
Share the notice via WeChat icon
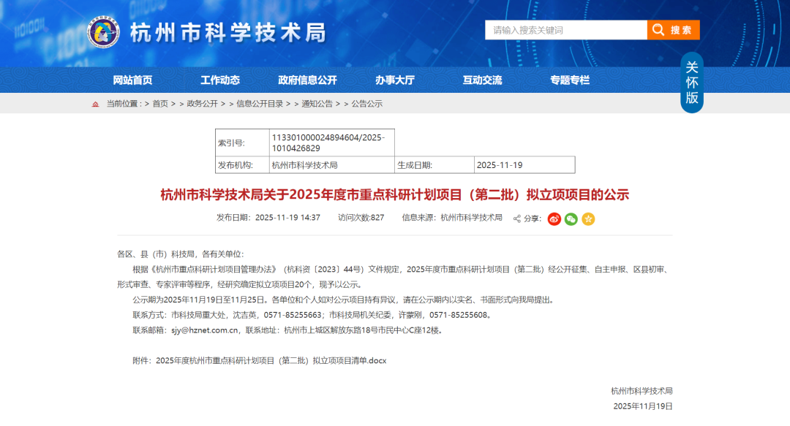[x=571, y=218]
